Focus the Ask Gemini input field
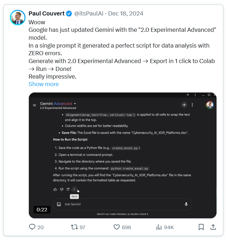This screenshot has height=242, width=227. click(x=122, y=204)
